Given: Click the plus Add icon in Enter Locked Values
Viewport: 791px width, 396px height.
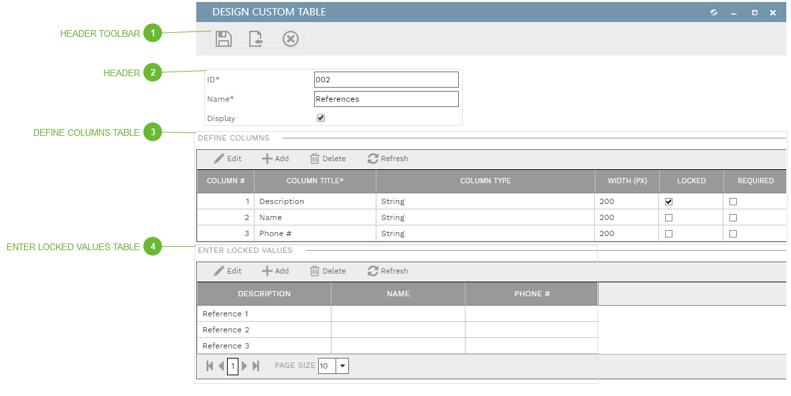Looking at the screenshot, I should tap(267, 271).
